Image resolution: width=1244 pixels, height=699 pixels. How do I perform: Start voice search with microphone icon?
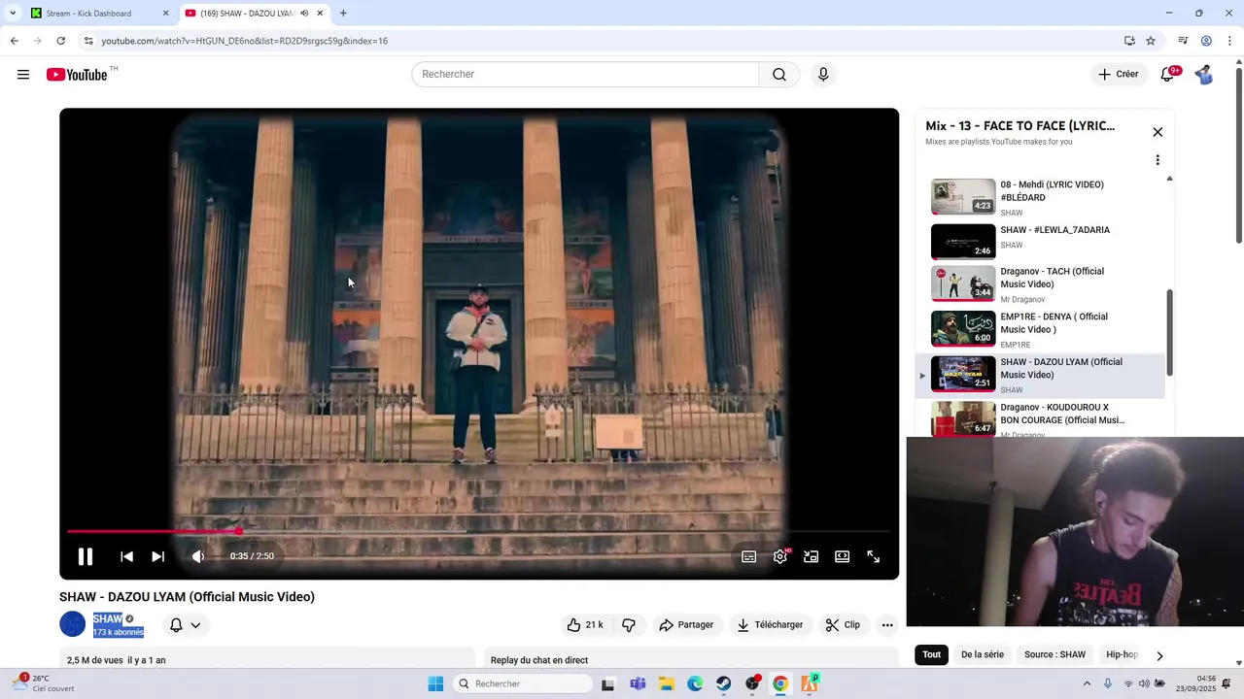point(823,75)
